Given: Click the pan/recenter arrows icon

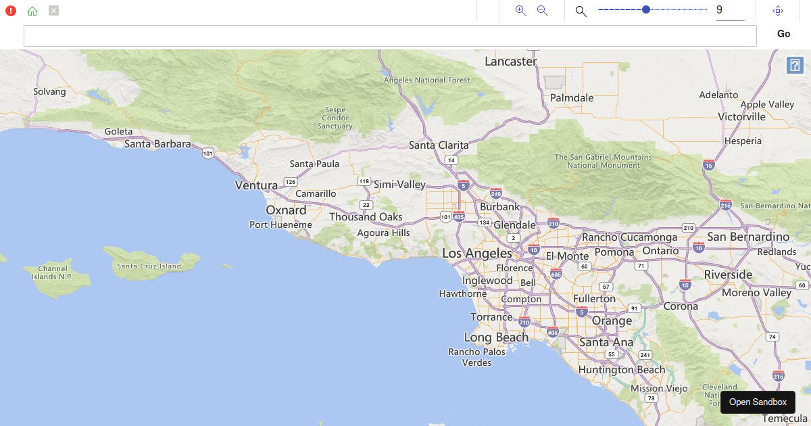Looking at the screenshot, I should (778, 11).
